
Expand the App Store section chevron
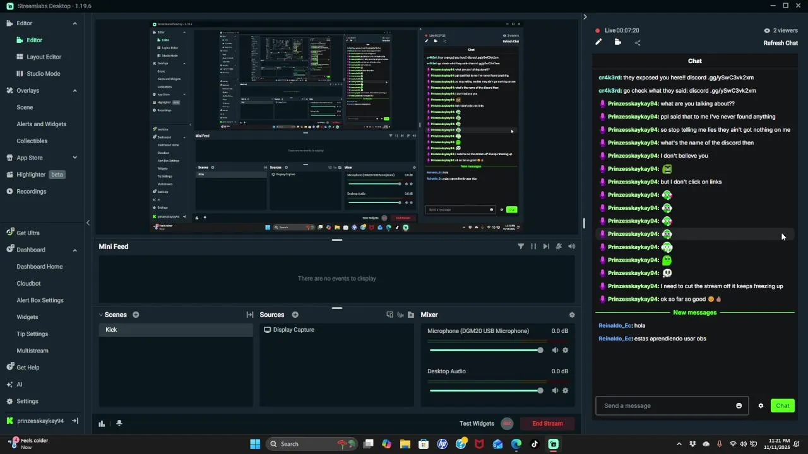74,158
